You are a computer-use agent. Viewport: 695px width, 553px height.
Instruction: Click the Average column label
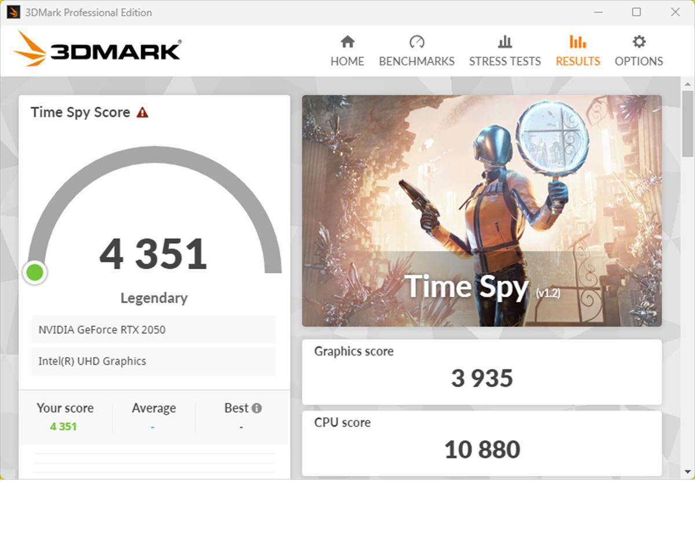[x=153, y=408]
